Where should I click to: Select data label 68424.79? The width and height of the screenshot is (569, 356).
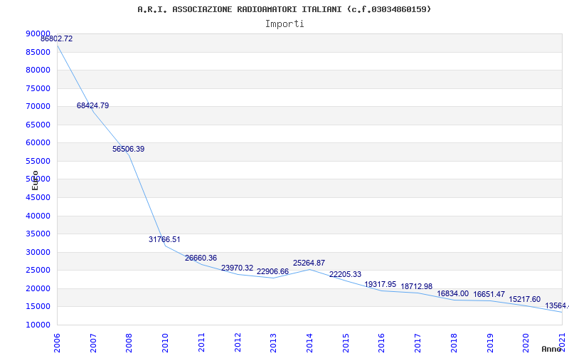point(92,105)
